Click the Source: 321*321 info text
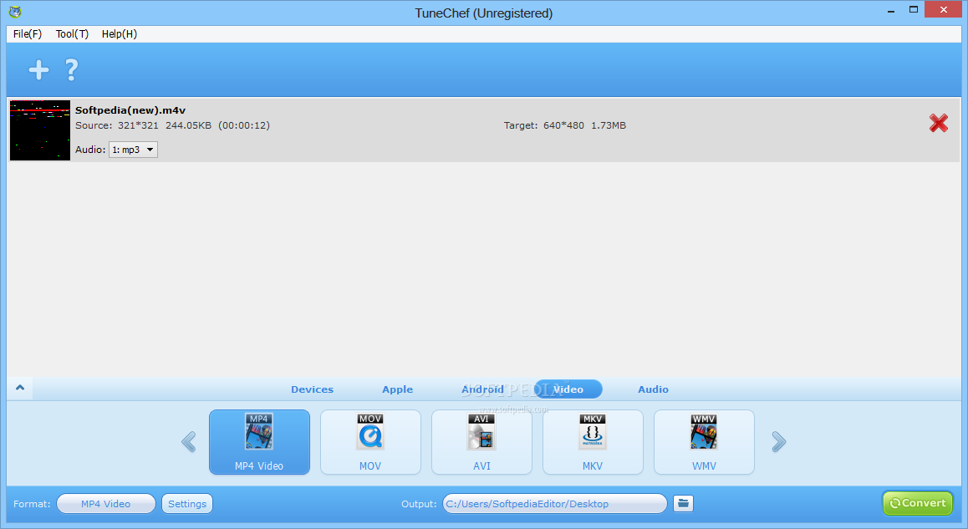The width and height of the screenshot is (968, 529). tap(172, 125)
